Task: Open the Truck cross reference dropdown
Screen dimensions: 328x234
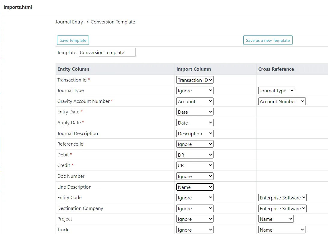Action: (282, 230)
